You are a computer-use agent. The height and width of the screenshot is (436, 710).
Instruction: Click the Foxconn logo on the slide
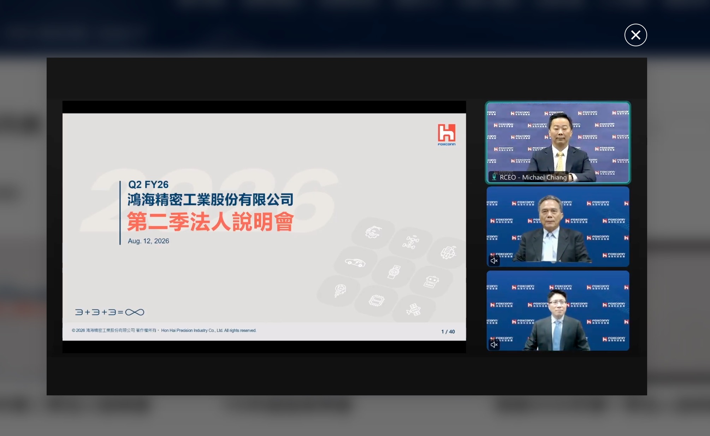(x=446, y=135)
